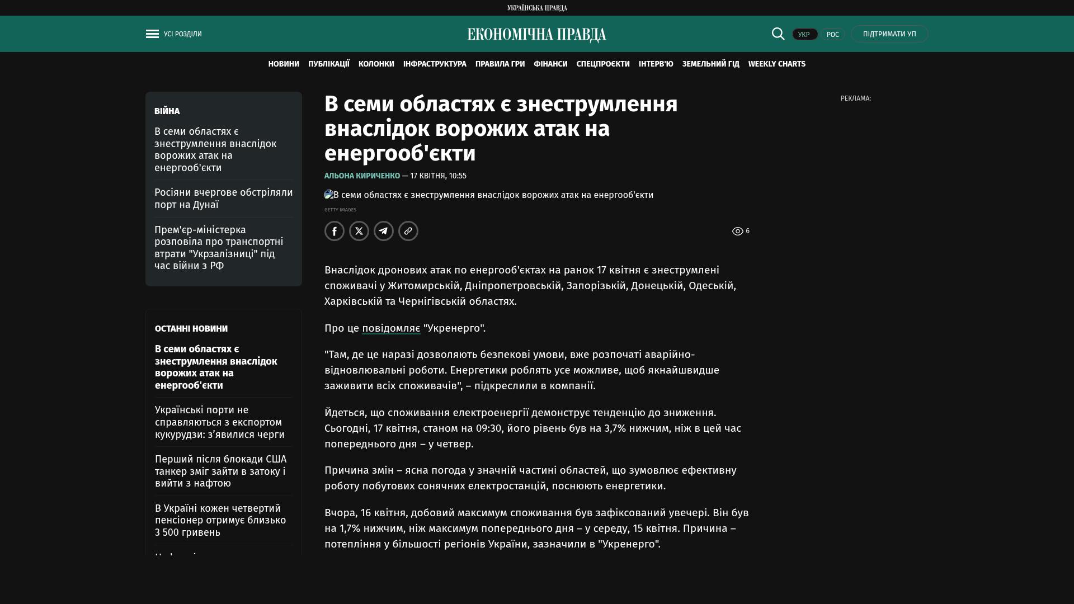Viewport: 1074px width, 604px height.
Task: Follow the "повідомляє" hyperlink
Action: click(x=391, y=328)
